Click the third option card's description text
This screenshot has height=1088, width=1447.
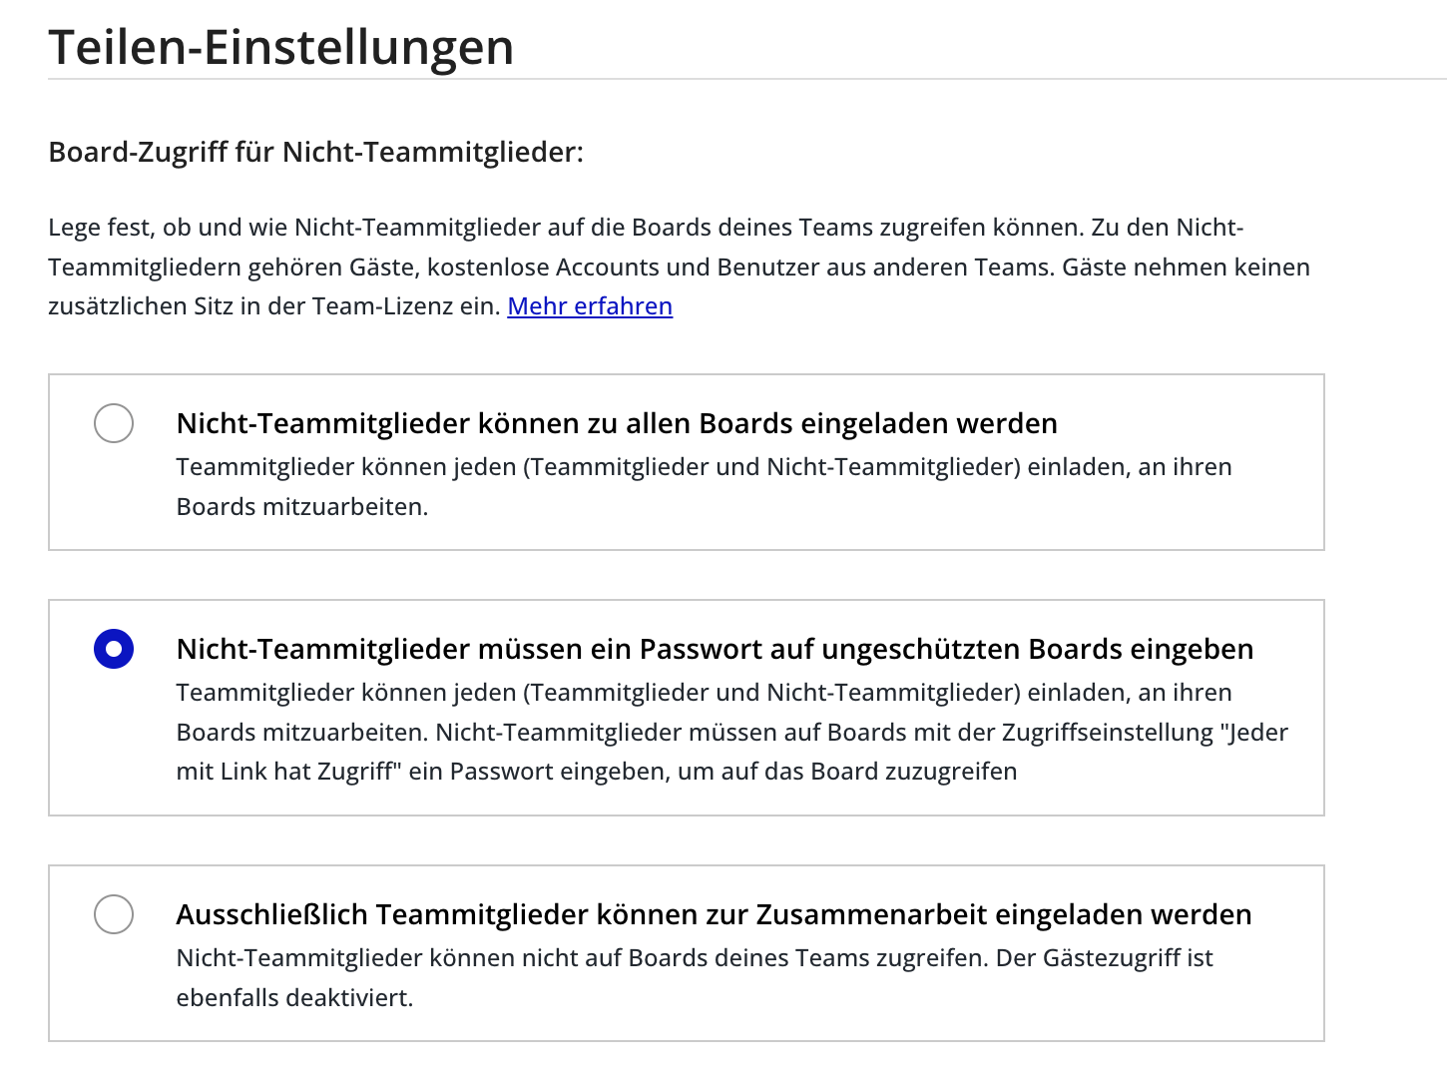click(x=693, y=976)
